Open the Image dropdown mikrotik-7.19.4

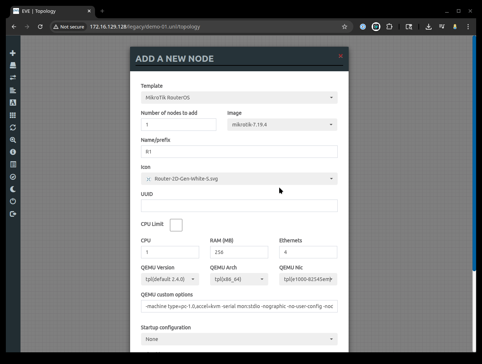(x=282, y=125)
